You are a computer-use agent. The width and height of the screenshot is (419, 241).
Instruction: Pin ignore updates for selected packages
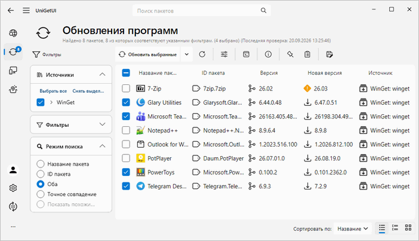pyautogui.click(x=290, y=54)
